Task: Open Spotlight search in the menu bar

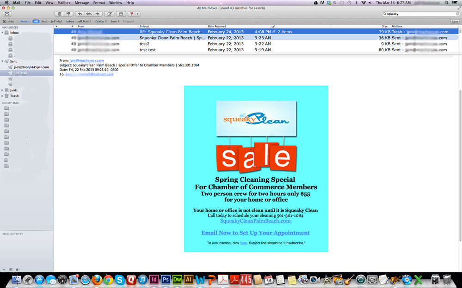Action: pos(447,3)
